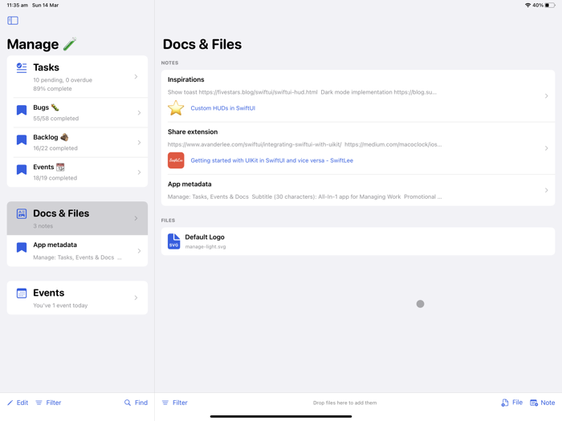Click the Backlog bookmark icon
Image resolution: width=562 pixels, height=421 pixels.
click(x=22, y=140)
